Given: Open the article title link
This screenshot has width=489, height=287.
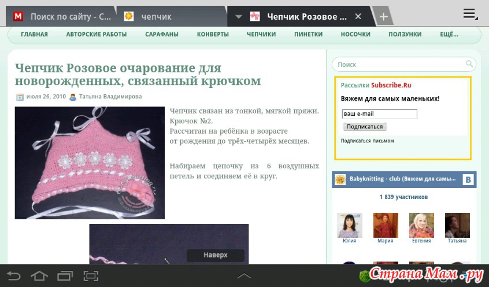Looking at the screenshot, I should click(x=138, y=75).
